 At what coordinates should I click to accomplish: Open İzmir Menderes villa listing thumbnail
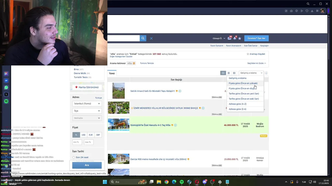tap(119, 108)
